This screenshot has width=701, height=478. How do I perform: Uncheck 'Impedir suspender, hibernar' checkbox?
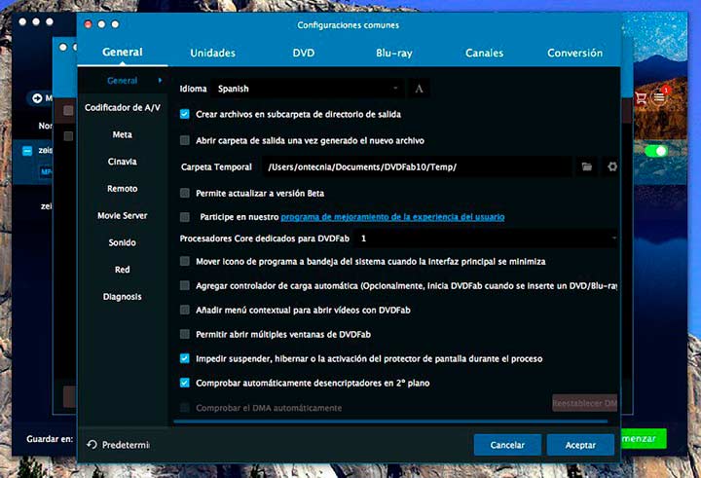(185, 358)
